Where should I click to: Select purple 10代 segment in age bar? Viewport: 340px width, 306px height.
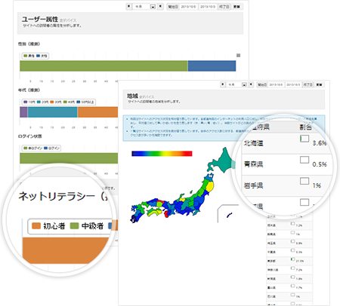(23, 112)
